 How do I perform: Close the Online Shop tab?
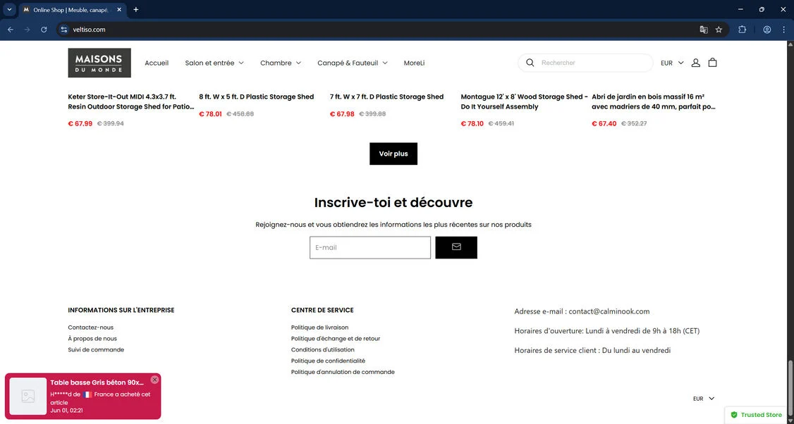[x=119, y=10]
